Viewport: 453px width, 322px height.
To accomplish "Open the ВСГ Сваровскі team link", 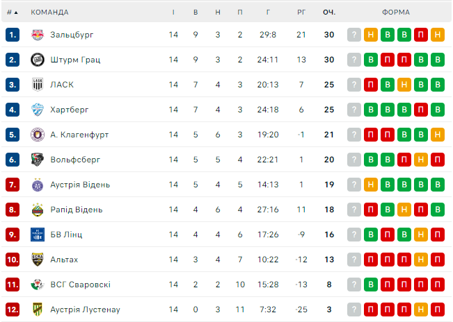I will tap(80, 285).
